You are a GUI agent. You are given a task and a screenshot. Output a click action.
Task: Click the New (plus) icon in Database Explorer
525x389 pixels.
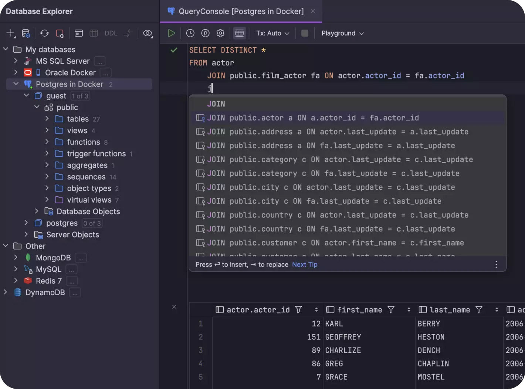pos(10,33)
